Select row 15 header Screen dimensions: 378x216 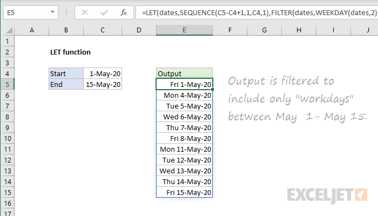click(x=7, y=193)
